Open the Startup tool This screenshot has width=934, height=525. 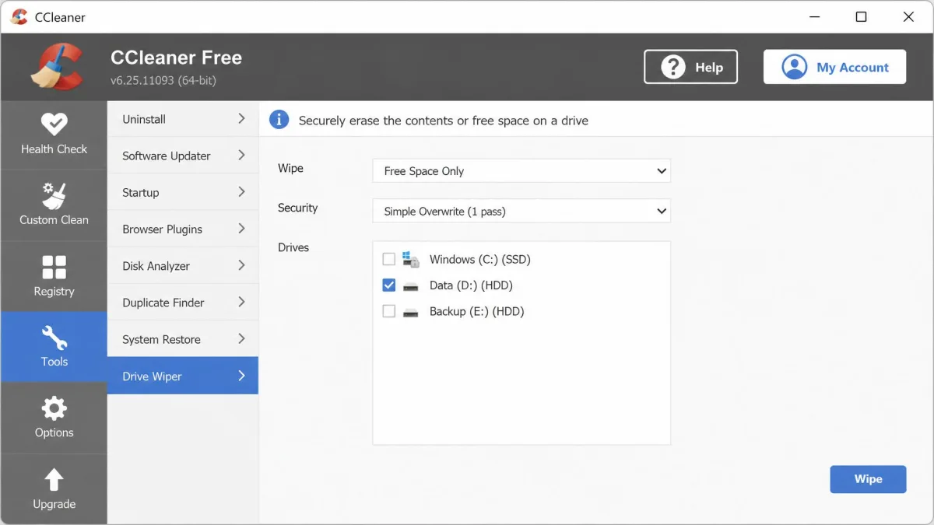[x=183, y=192]
